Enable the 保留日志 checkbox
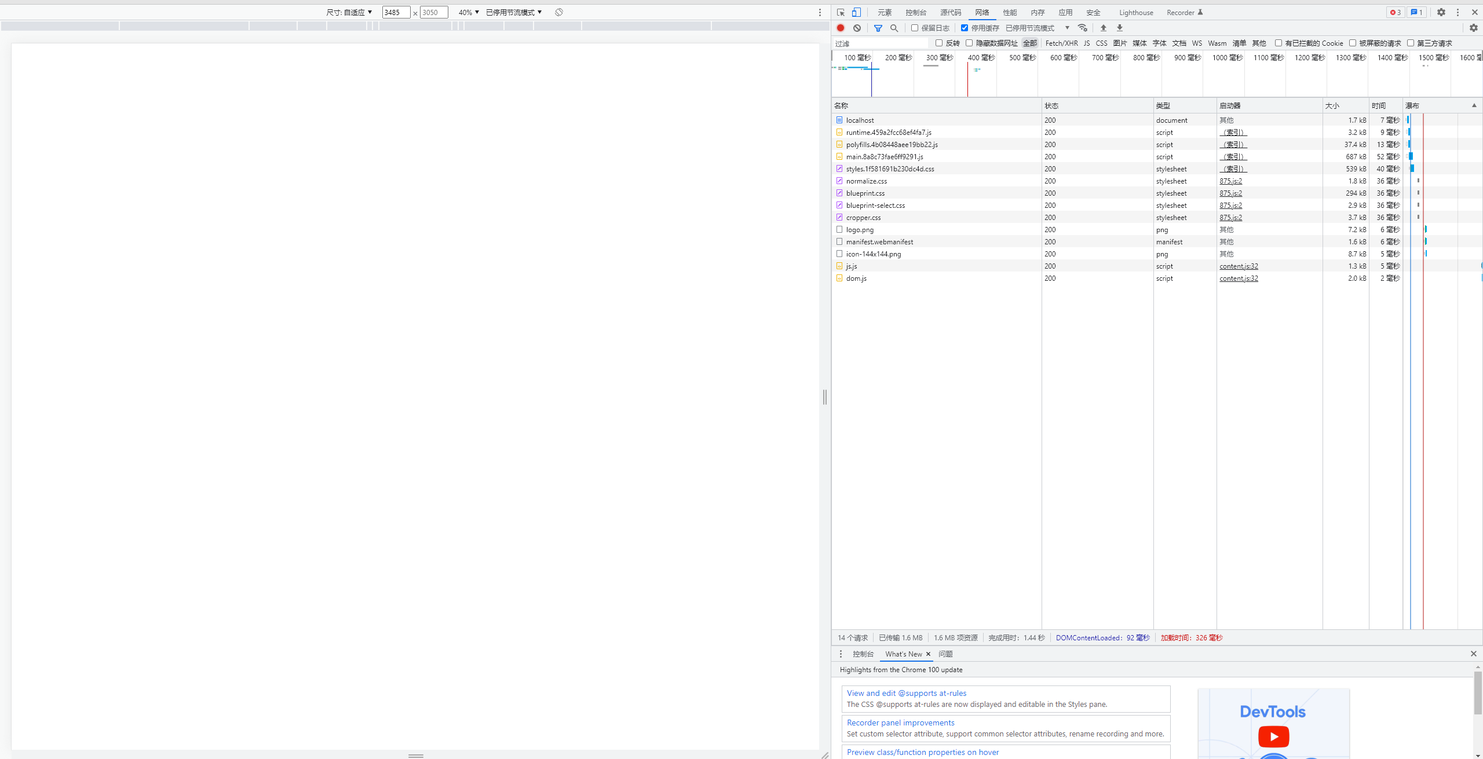The height and width of the screenshot is (759, 1483). (914, 27)
